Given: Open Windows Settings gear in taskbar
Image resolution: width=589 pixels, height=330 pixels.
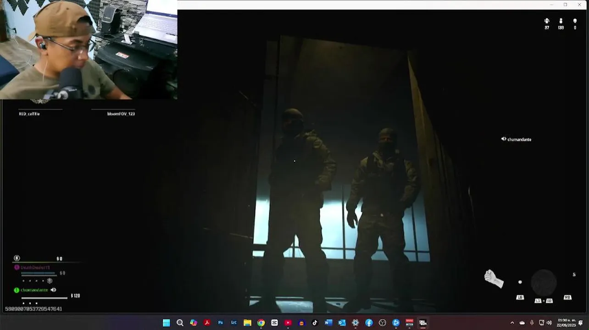Looking at the screenshot, I should coord(356,323).
